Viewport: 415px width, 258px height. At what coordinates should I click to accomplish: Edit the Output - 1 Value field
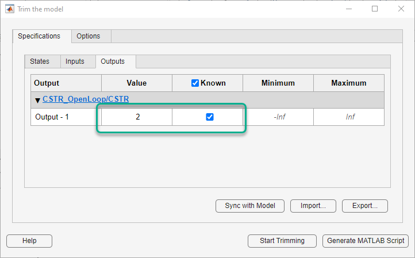coord(137,117)
